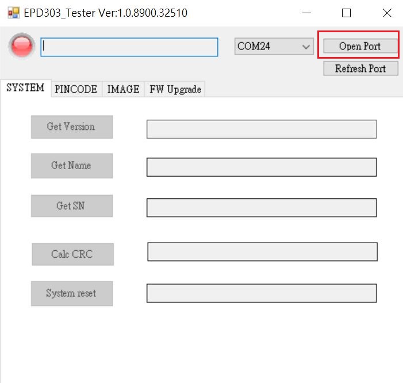Viewport: 403px width, 383px height.
Task: Click the Get SN result text box
Action: (261, 208)
